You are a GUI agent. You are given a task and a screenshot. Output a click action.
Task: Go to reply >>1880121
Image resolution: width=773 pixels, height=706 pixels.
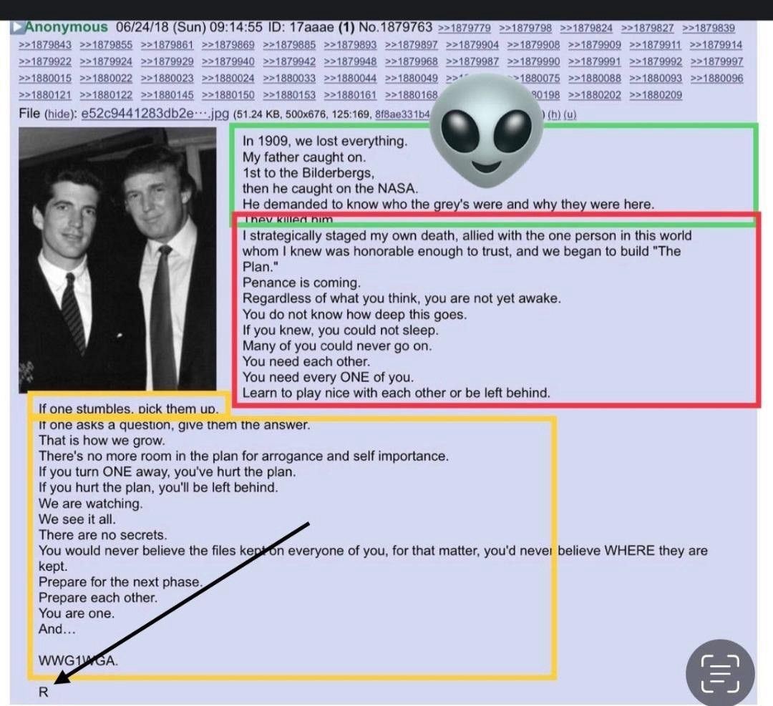point(45,95)
